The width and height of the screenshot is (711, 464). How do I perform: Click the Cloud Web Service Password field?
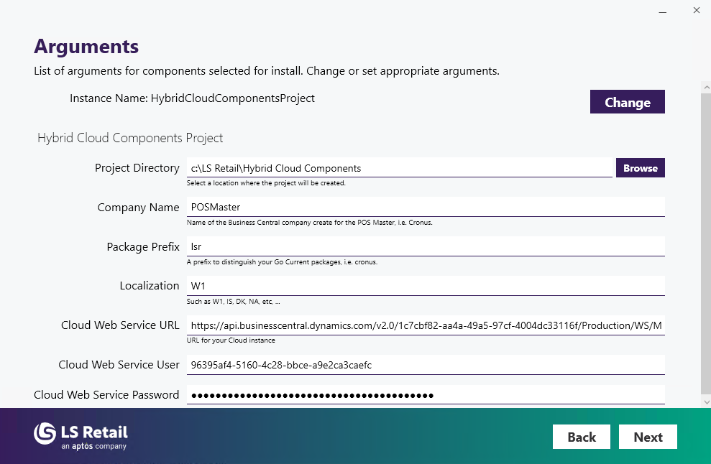coord(425,395)
